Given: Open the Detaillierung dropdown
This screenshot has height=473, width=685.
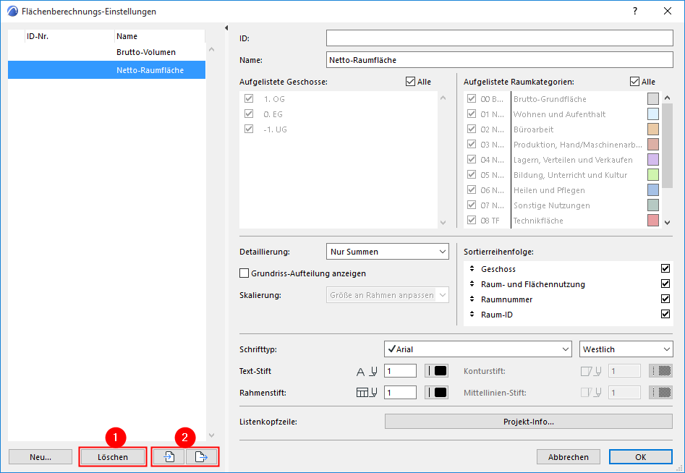Looking at the screenshot, I should (388, 252).
